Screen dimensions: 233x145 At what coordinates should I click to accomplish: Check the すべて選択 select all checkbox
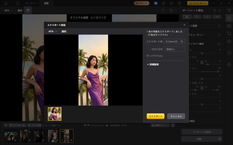[x=44, y=125]
